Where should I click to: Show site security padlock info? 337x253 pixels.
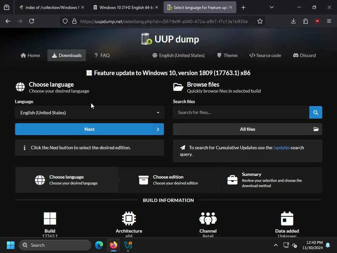tap(74, 21)
